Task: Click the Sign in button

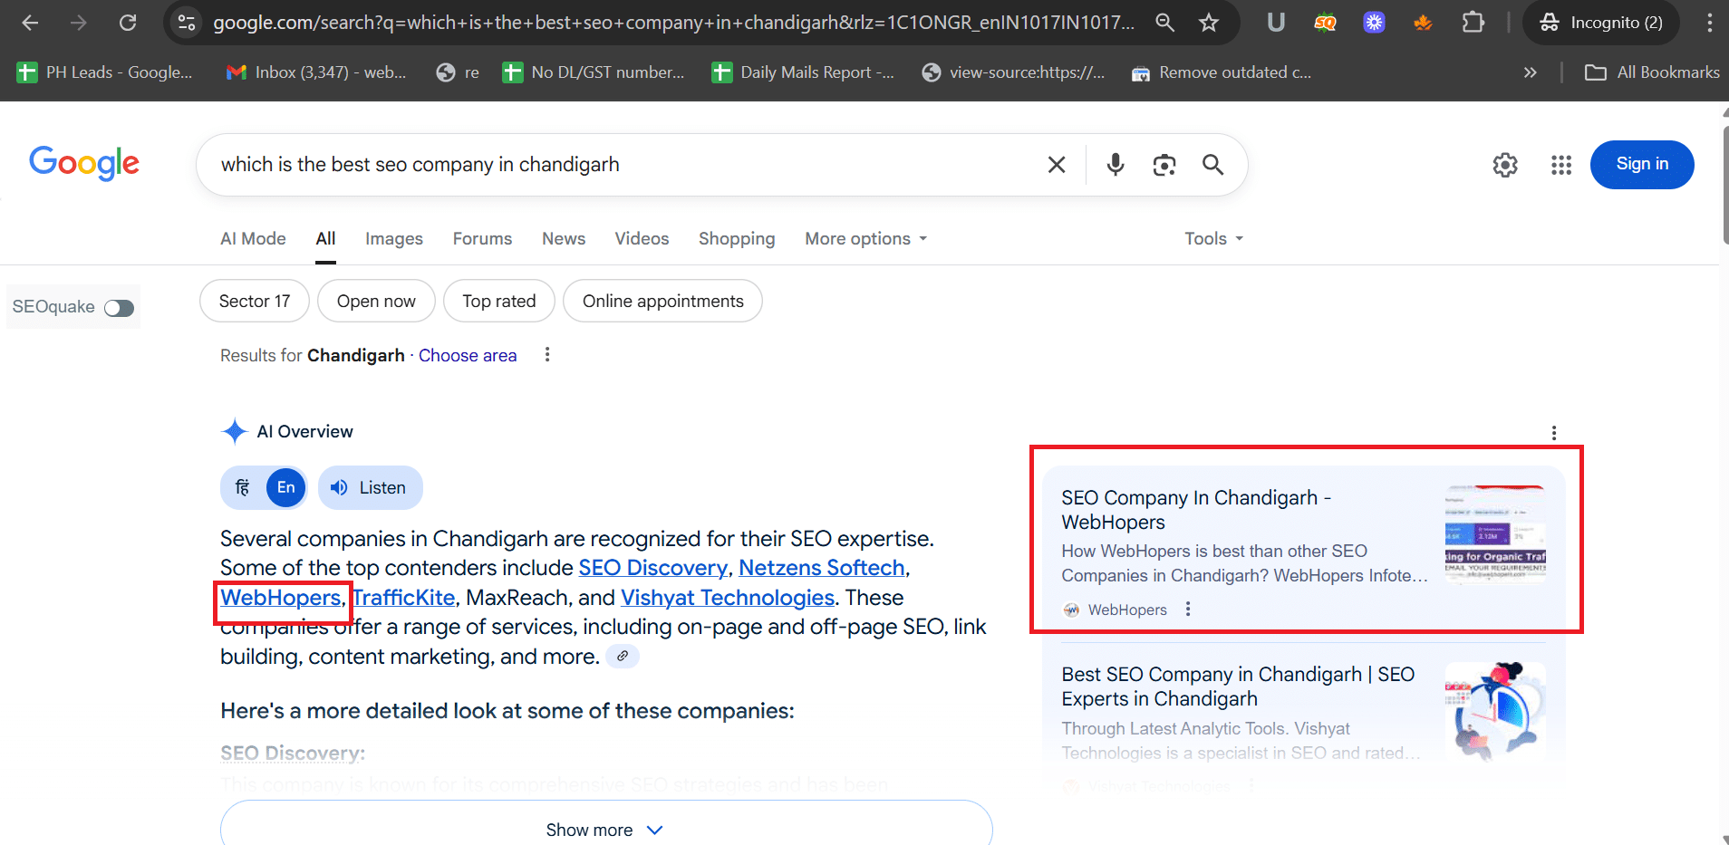Action: [x=1642, y=165]
